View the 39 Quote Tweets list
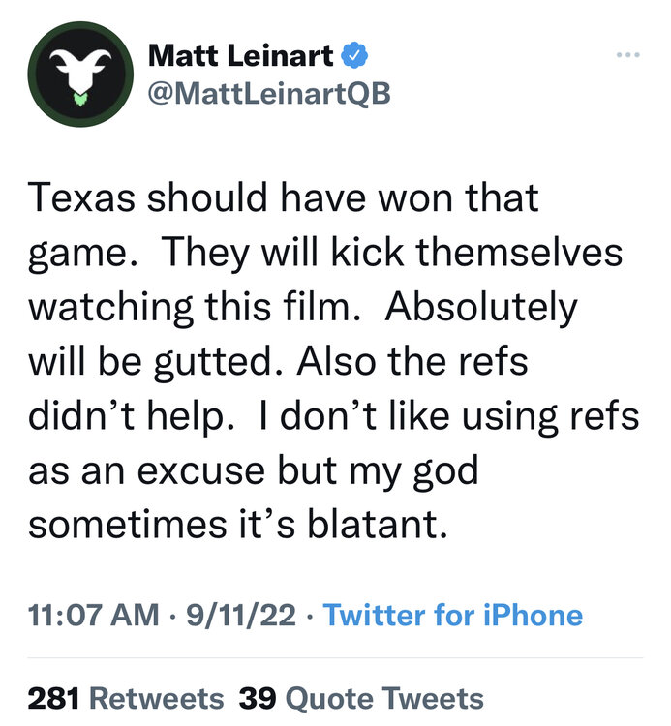Screen dimensions: 671x726 [x=361, y=698]
